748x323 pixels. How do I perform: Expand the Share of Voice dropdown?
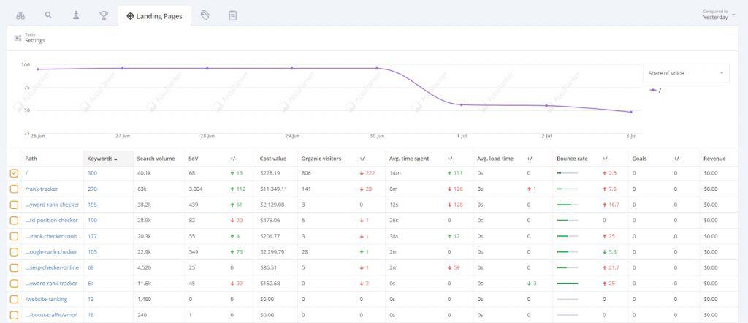[x=685, y=73]
